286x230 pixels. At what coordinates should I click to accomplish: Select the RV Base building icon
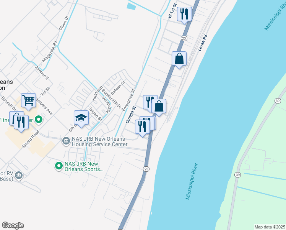tap(19, 176)
